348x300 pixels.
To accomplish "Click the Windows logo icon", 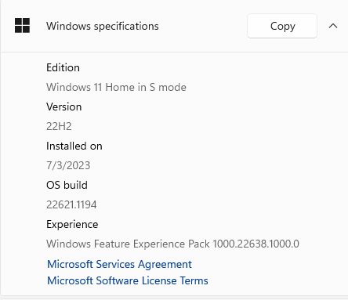I will tap(22, 26).
